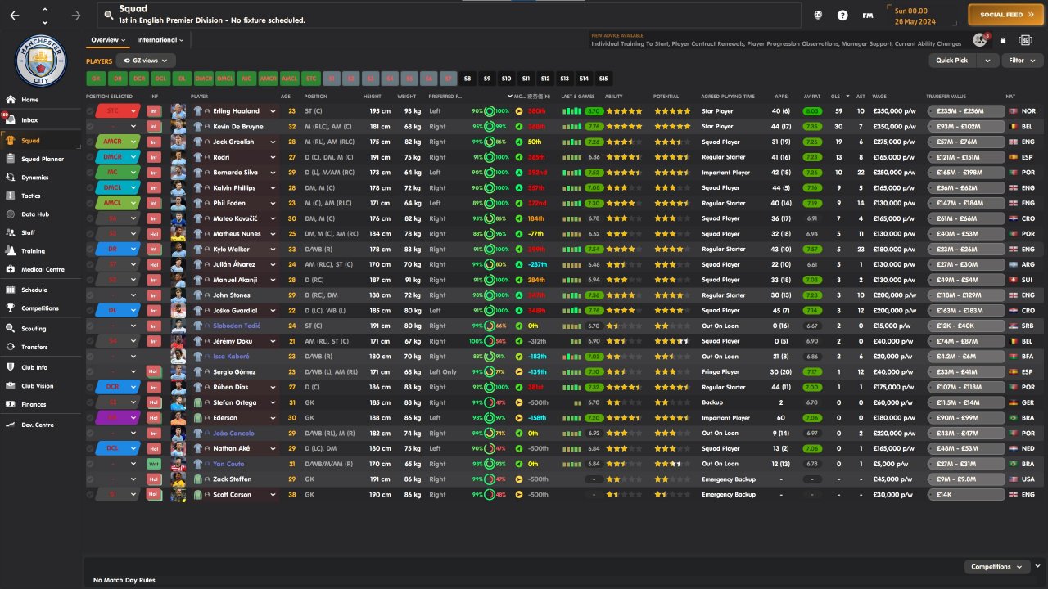Sort the table by the AGE column
1048x589 pixels.
tap(286, 97)
